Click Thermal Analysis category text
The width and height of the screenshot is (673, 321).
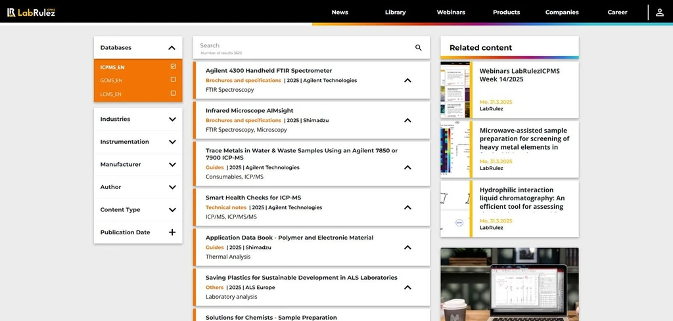228,257
